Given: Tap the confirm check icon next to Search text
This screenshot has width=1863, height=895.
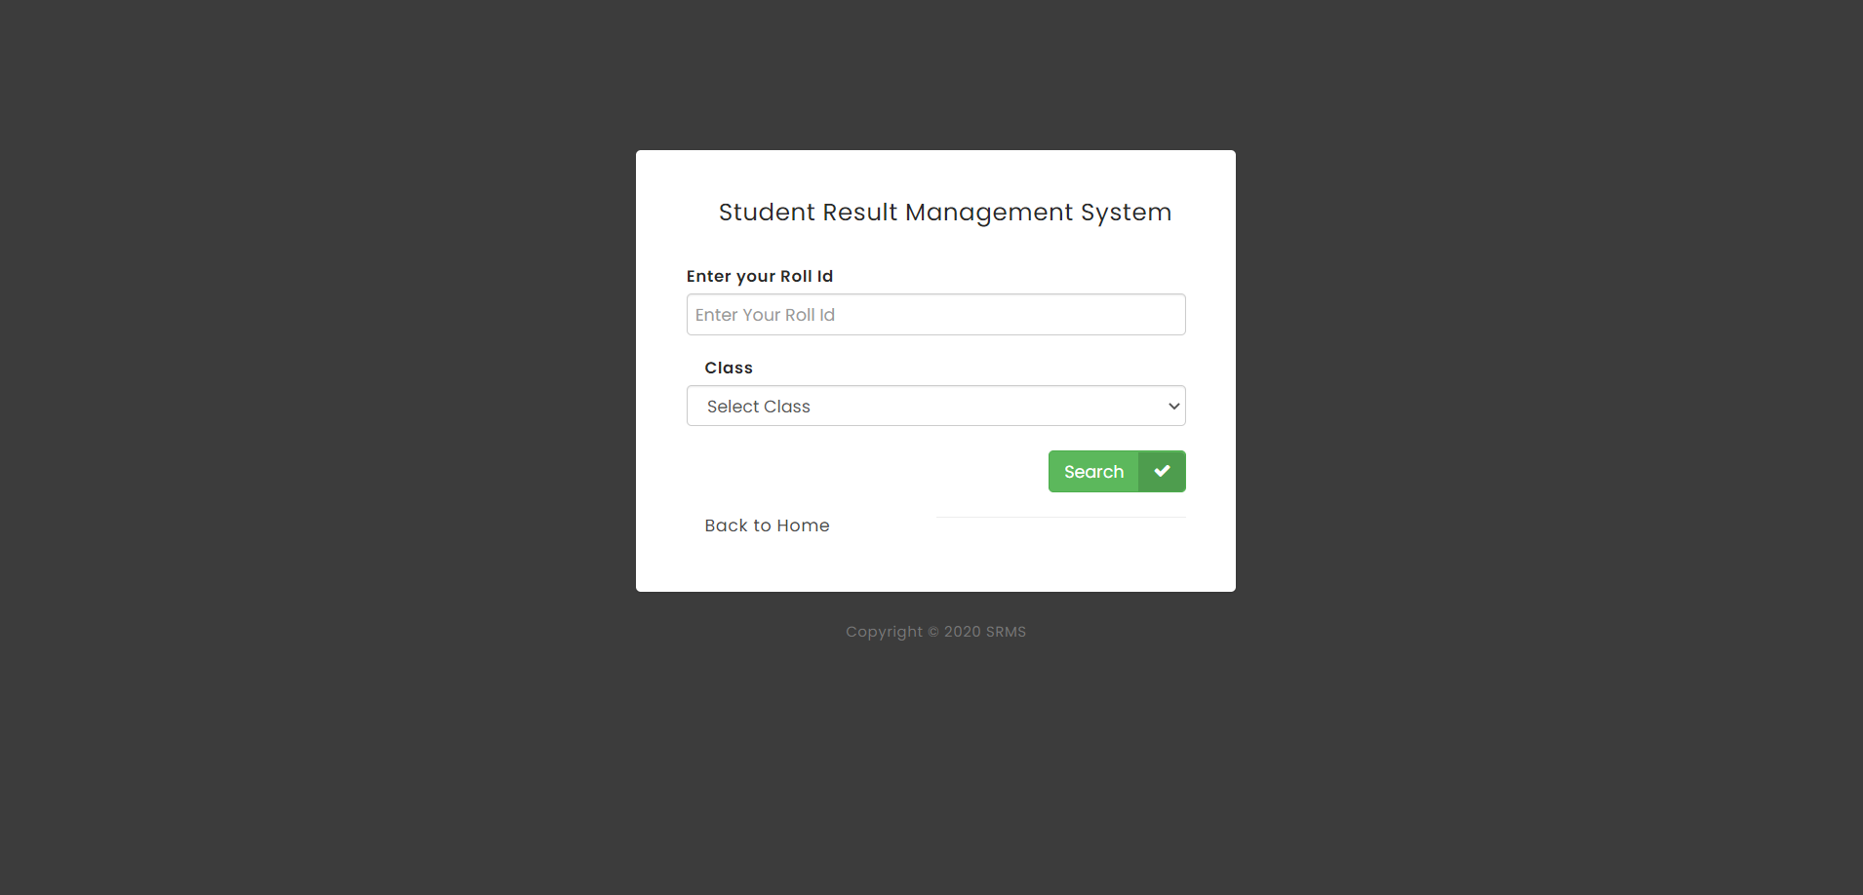Looking at the screenshot, I should 1161,471.
